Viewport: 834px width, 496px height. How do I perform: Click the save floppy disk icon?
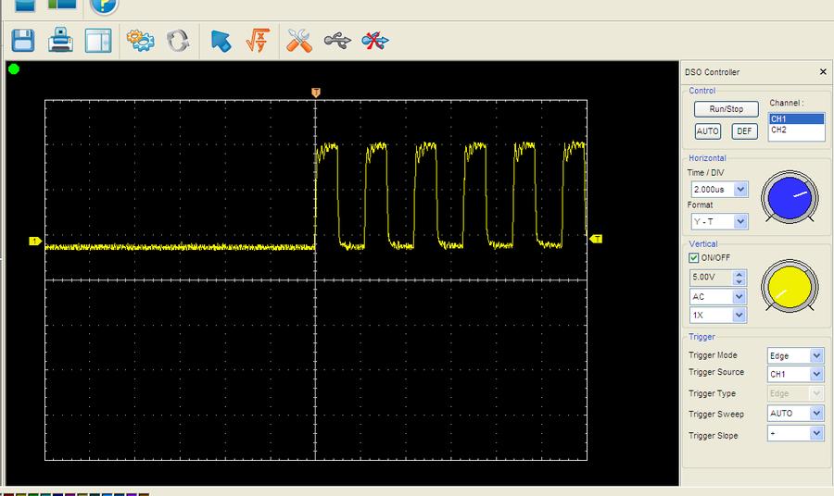point(23,41)
